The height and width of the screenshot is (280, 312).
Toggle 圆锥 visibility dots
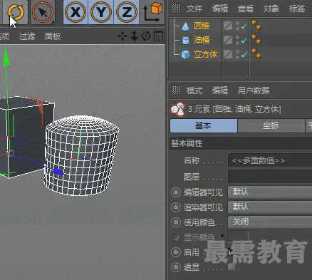point(238,26)
